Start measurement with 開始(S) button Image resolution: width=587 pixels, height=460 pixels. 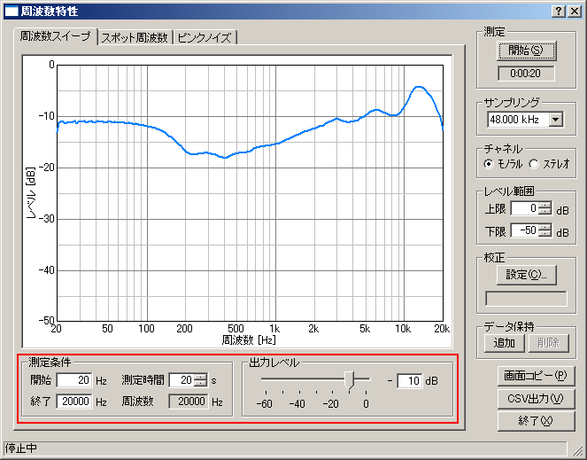[526, 51]
